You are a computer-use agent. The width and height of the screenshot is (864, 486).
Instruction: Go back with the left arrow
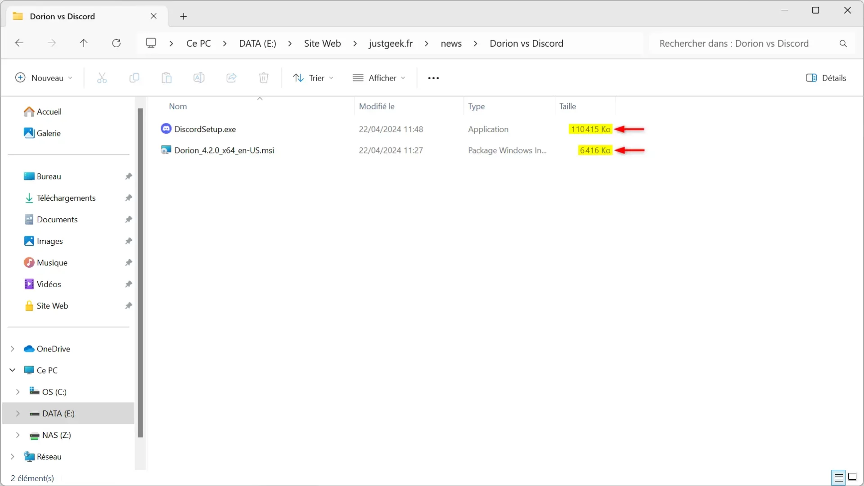(19, 43)
